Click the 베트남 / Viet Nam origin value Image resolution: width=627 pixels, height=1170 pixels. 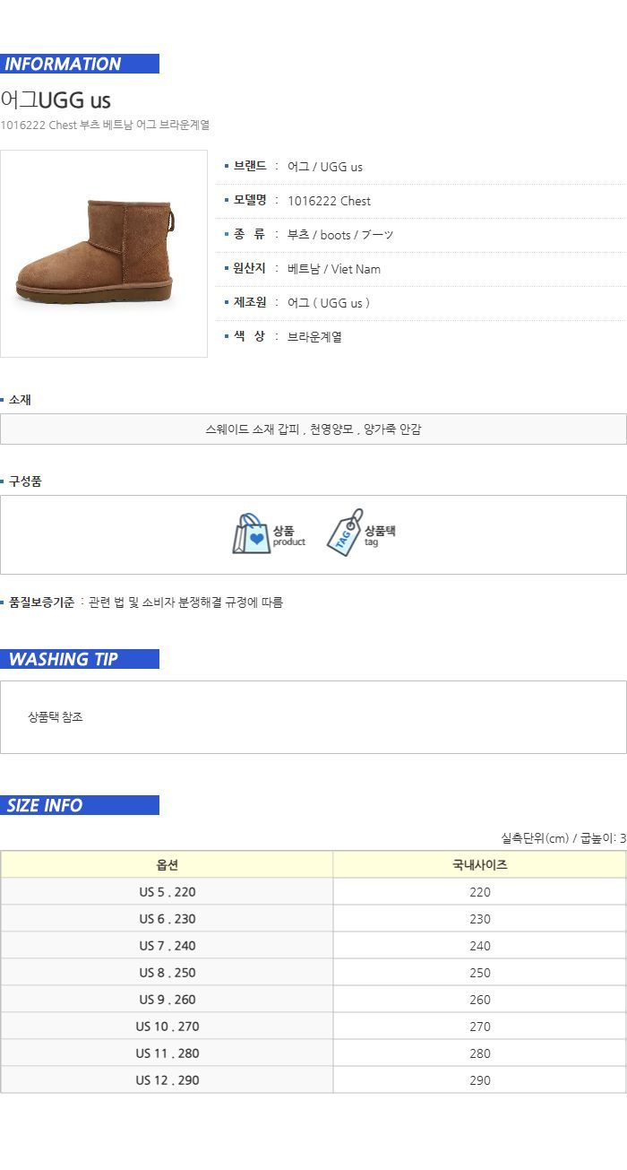point(334,269)
